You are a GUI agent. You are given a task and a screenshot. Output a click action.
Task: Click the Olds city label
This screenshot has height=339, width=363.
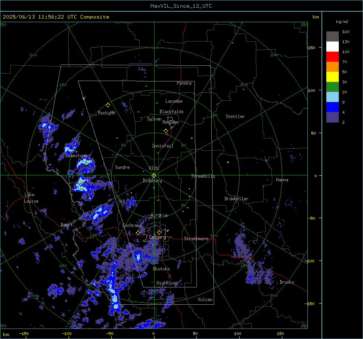(154, 168)
